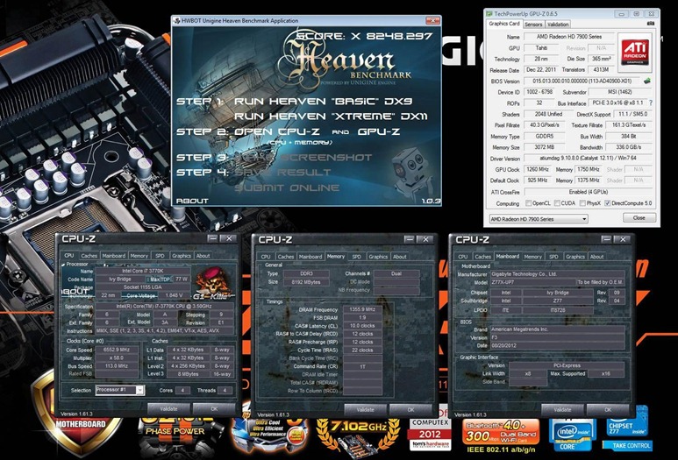This screenshot has width=678, height=460.
Task: Open the Sensors tab in GPU-Z
Action: 533,25
